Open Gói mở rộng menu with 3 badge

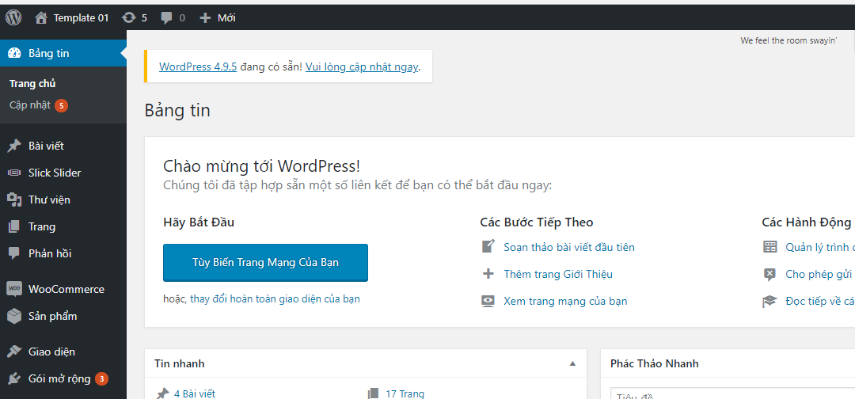[63, 378]
